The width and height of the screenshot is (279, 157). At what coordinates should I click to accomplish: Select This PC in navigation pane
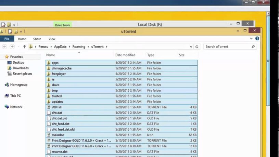15,96
